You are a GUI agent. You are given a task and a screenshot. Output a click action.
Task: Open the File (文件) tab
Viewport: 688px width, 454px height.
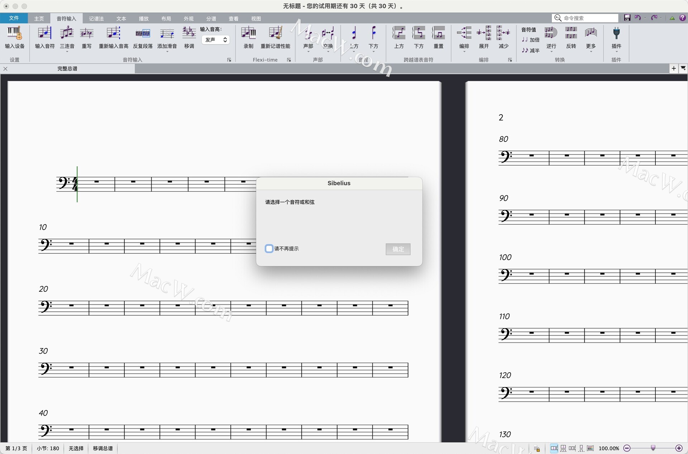pyautogui.click(x=14, y=18)
